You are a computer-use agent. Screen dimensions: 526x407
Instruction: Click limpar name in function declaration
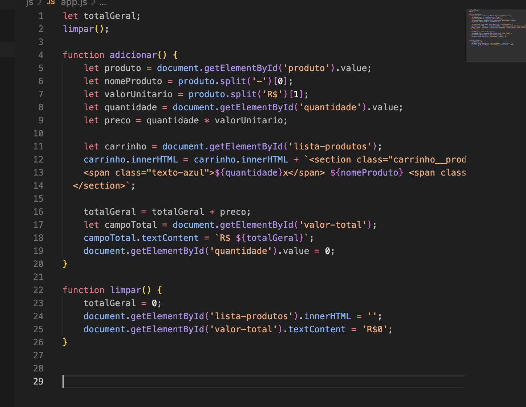click(125, 290)
